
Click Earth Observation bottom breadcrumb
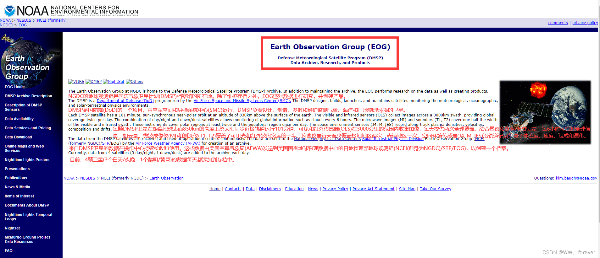166,178
